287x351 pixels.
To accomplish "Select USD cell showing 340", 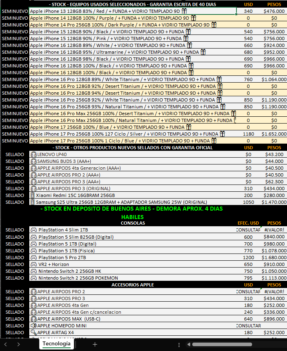I will [248, 11].
